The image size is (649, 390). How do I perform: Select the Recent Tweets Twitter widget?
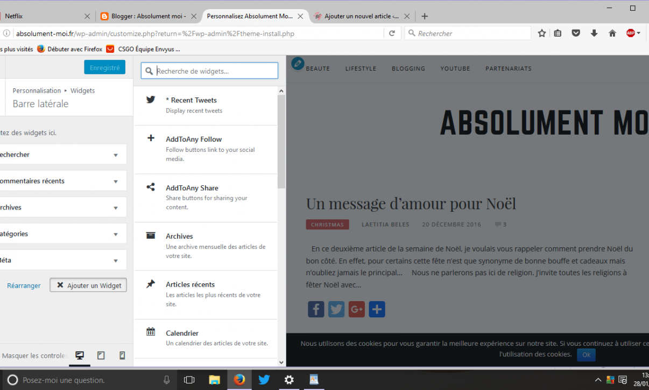click(205, 105)
